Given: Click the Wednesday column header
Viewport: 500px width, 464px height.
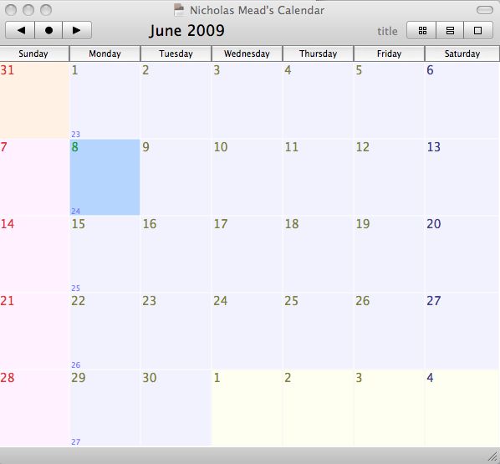Looking at the screenshot, I should 247,54.
